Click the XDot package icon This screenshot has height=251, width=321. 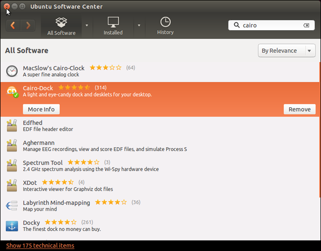[x=12, y=185]
